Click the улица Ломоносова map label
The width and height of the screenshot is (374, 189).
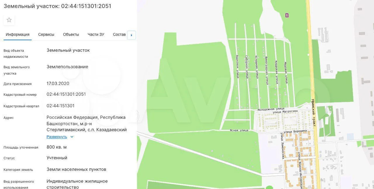pos(283,146)
